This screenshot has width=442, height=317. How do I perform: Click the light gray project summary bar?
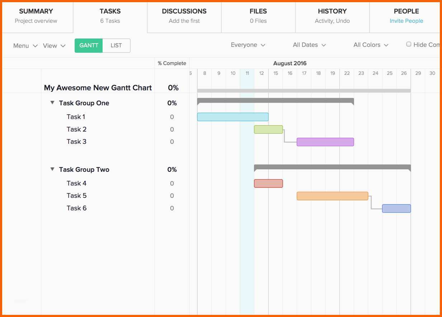(304, 91)
